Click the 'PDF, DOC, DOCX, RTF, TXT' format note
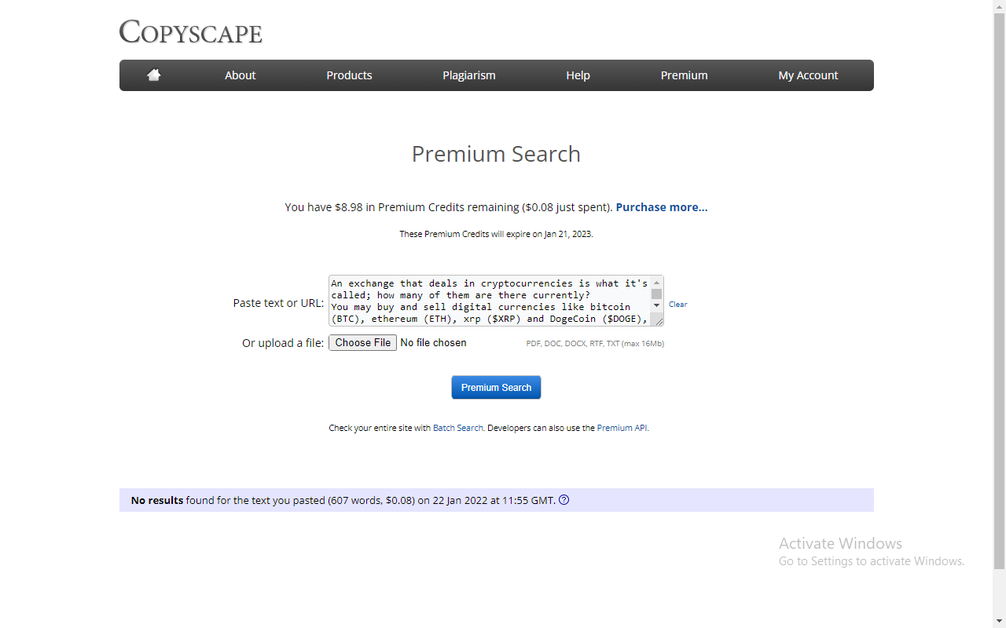 (x=595, y=343)
